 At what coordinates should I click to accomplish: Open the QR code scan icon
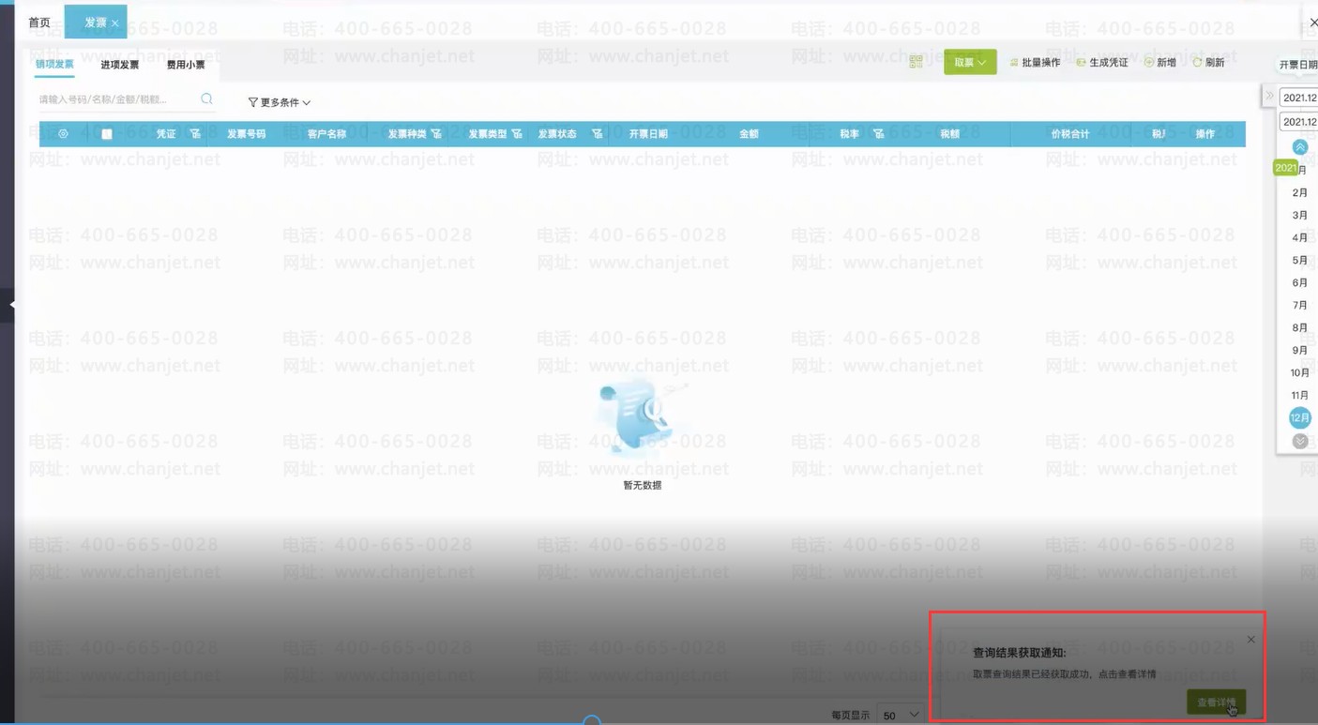(916, 62)
